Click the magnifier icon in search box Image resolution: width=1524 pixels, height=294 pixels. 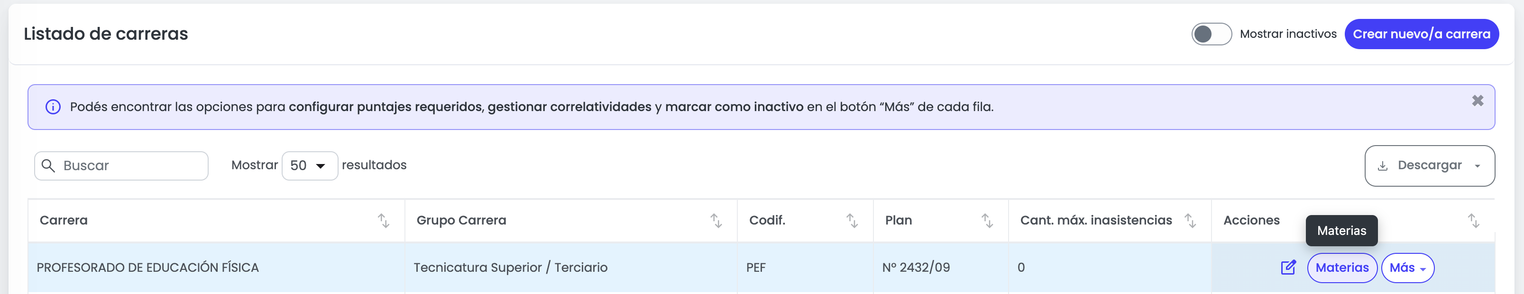(x=48, y=165)
